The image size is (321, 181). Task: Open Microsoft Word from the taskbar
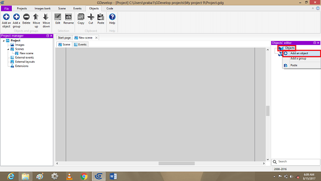tap(113, 176)
